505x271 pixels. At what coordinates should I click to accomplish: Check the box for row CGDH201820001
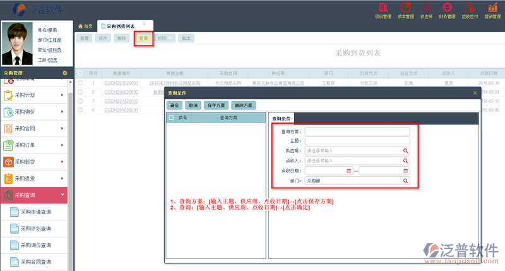(80, 83)
